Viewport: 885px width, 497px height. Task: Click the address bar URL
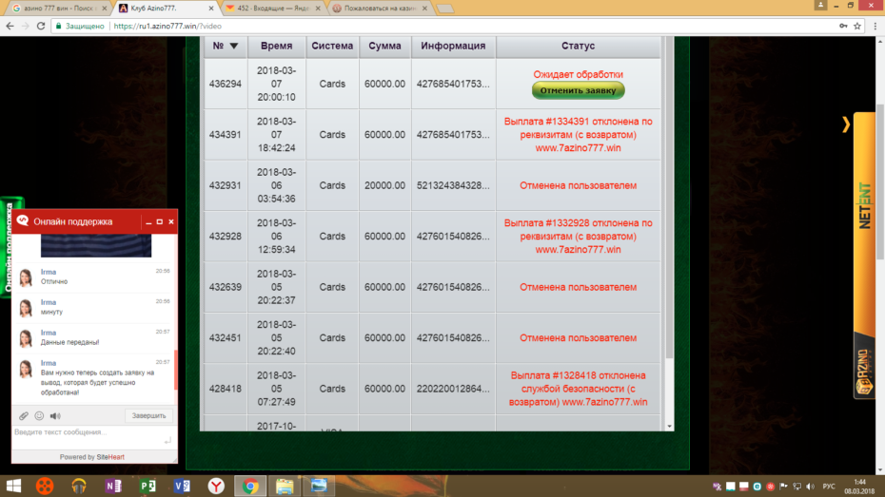coord(167,26)
